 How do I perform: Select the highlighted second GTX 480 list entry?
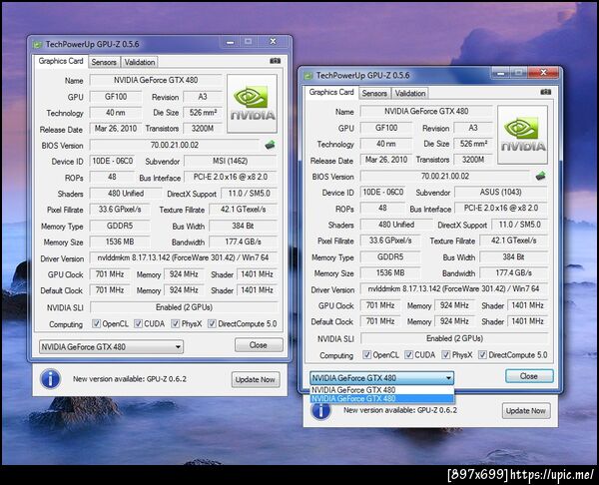coord(381,399)
